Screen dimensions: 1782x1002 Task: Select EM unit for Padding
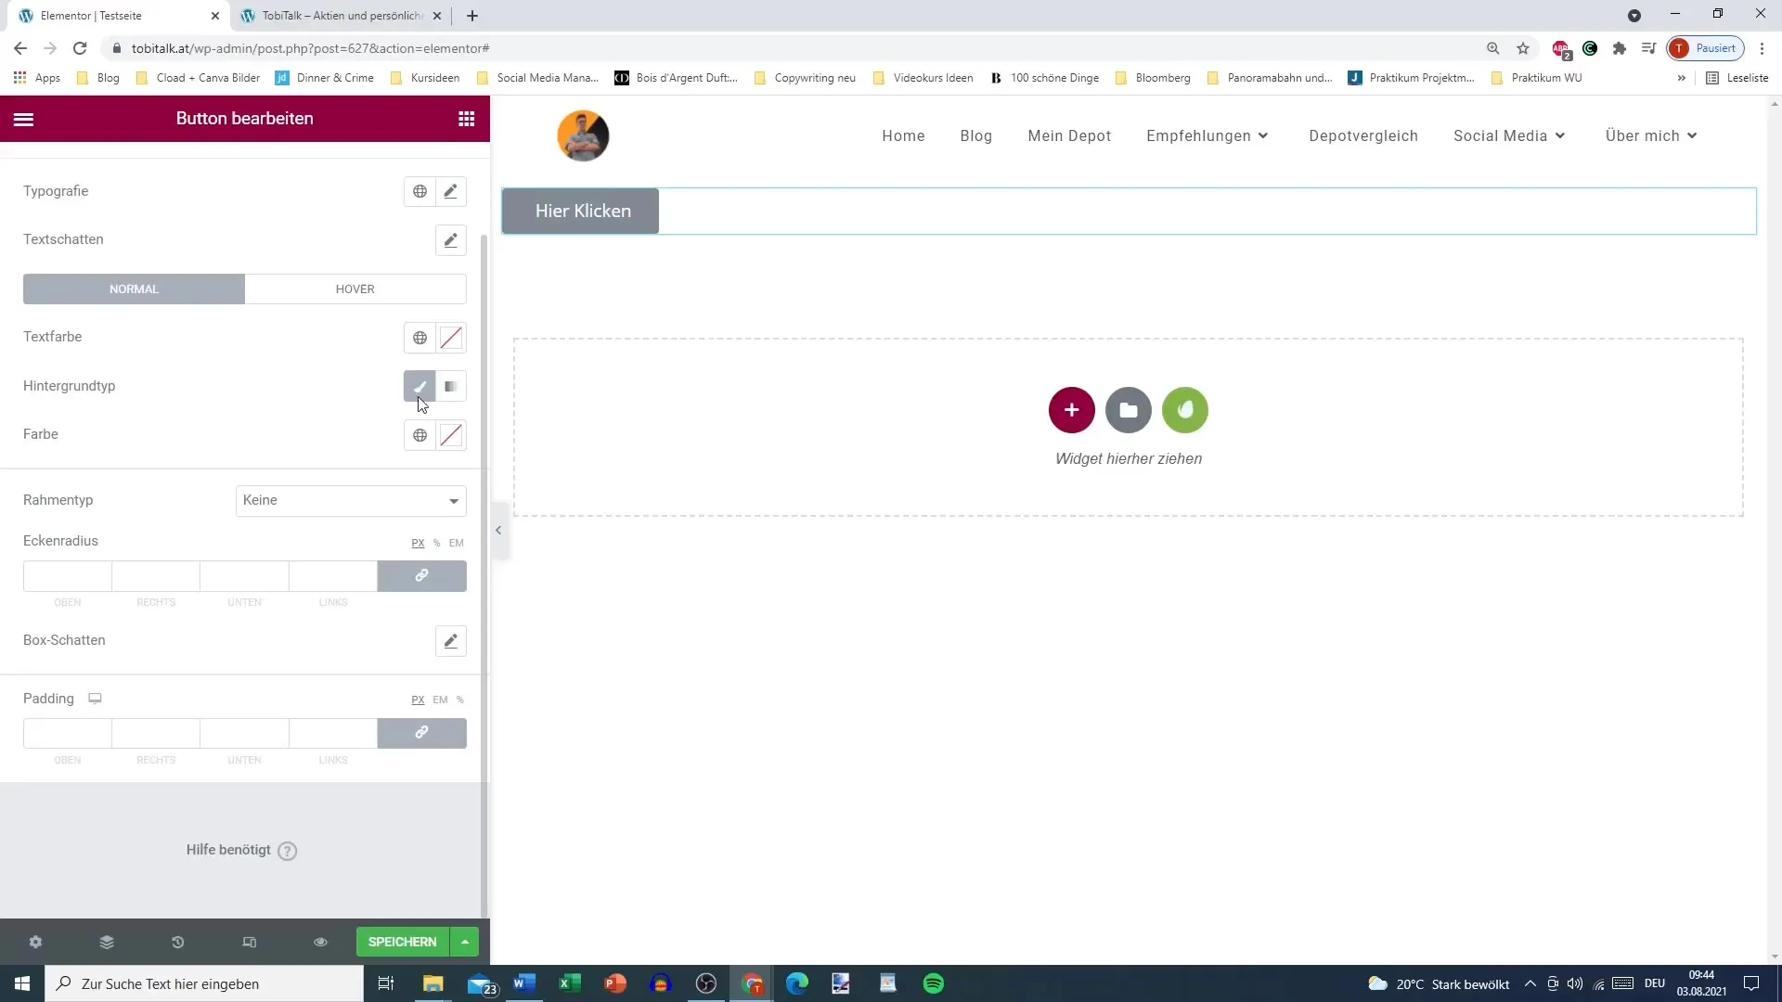[440, 700]
